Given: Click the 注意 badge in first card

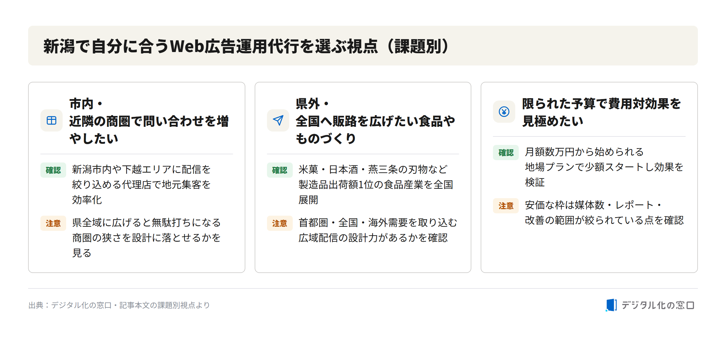Looking at the screenshot, I should 53,223.
